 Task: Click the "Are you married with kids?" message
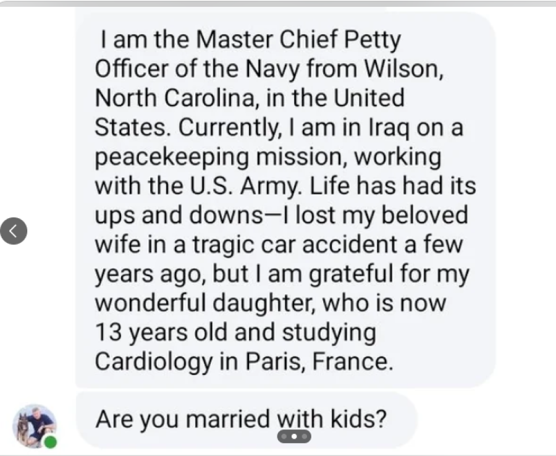pos(241,420)
